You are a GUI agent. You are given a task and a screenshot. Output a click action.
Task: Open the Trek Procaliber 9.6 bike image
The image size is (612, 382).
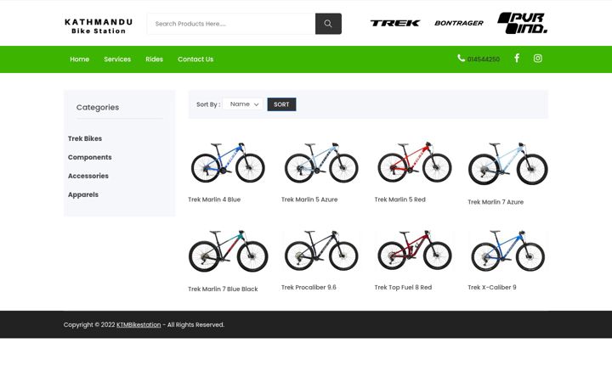tap(321, 250)
